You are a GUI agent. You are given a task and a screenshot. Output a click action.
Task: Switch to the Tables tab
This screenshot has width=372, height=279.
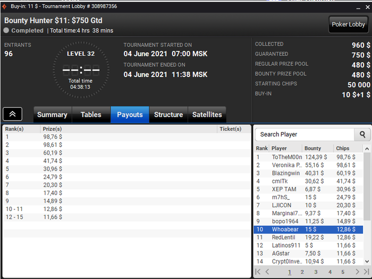coord(91,115)
